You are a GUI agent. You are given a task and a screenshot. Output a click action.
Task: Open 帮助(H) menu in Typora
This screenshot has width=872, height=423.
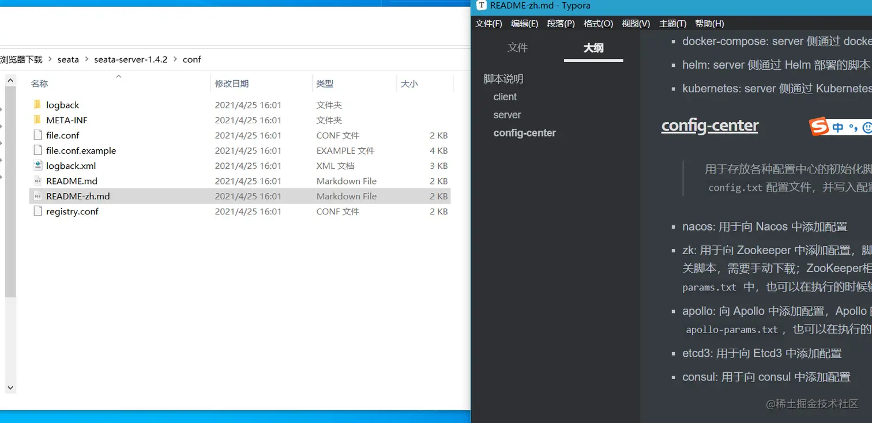pyautogui.click(x=709, y=24)
